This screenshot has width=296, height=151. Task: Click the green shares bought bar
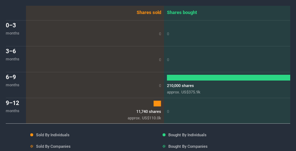click(228, 78)
